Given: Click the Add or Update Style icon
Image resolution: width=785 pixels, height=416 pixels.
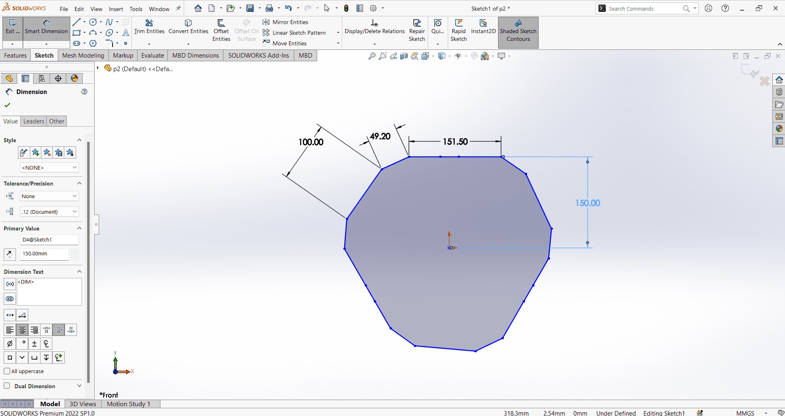Looking at the screenshot, I should [36, 152].
